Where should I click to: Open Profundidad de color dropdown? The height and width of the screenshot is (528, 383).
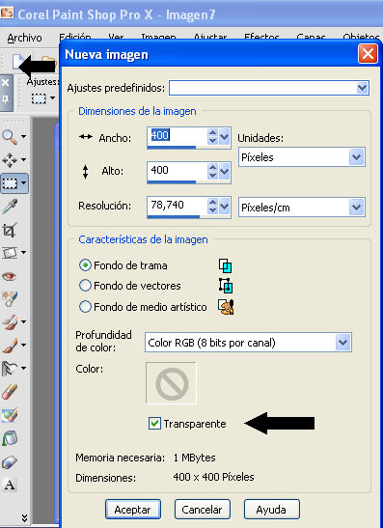pos(342,343)
